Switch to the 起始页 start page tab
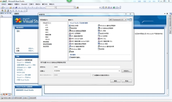Image resolution: width=172 pixels, height=102 pixels. pyautogui.click(x=17, y=14)
